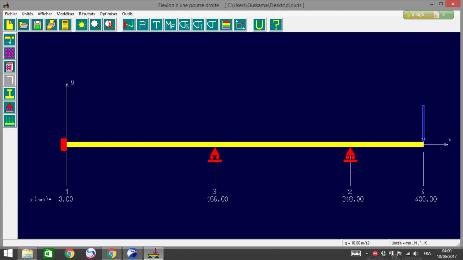The height and width of the screenshot is (260, 463).
Task: Open the Windows Start button
Action: 8,253
